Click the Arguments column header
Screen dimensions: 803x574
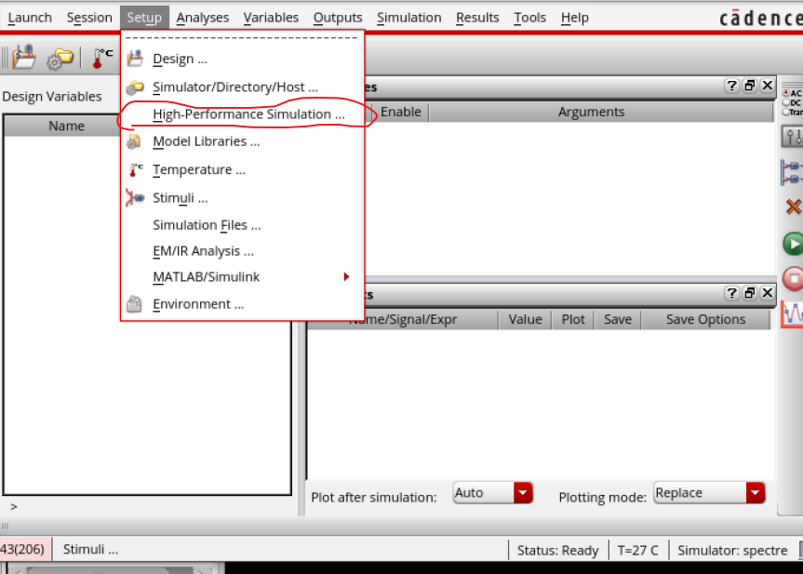[x=600, y=113]
